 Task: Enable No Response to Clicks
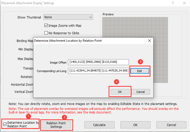click(46, 33)
